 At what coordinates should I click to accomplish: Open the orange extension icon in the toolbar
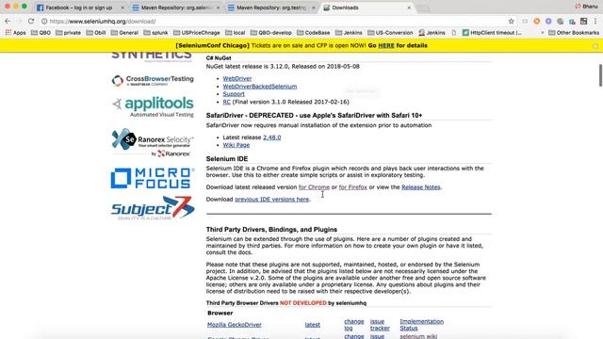[536, 21]
